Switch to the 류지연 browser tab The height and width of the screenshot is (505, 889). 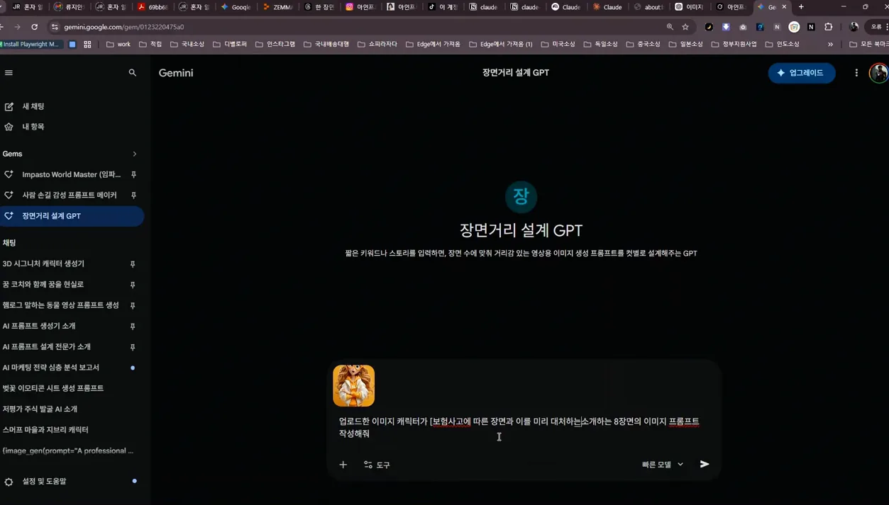coord(69,7)
